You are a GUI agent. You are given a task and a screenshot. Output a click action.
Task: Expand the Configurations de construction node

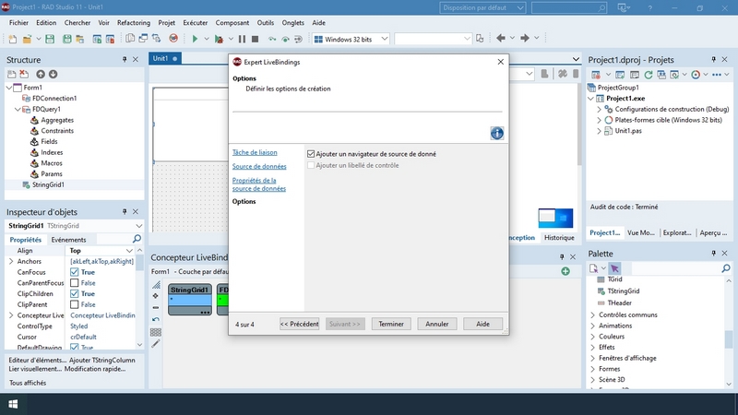coord(599,109)
